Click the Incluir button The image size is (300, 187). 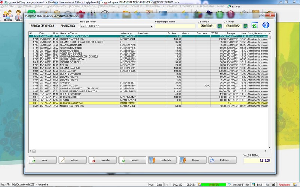(x=43, y=160)
